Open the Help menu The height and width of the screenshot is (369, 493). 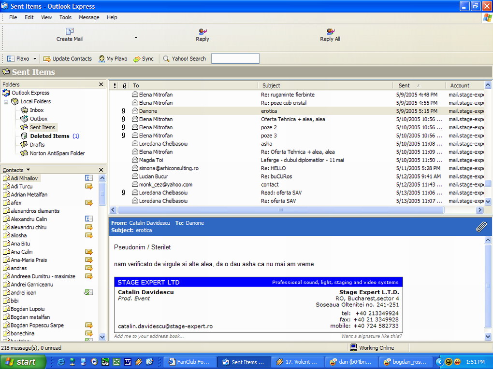[x=112, y=17]
